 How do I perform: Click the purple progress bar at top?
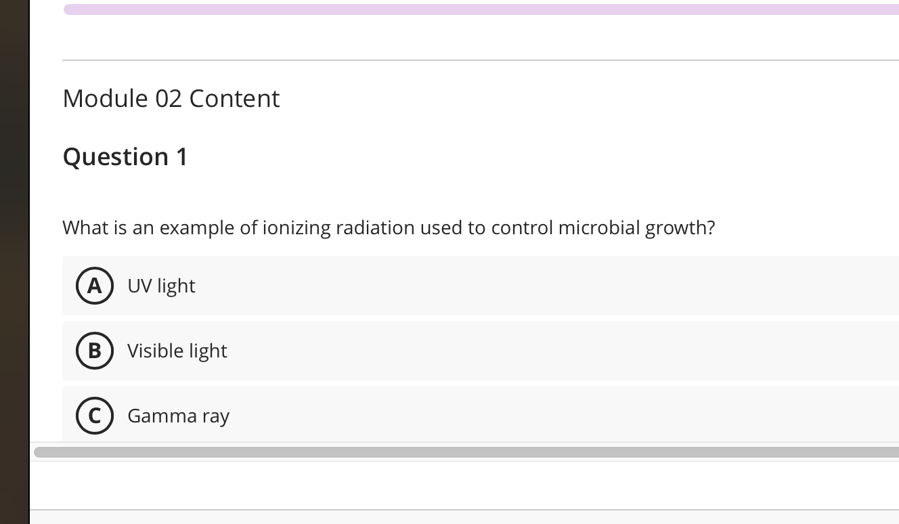(474, 9)
